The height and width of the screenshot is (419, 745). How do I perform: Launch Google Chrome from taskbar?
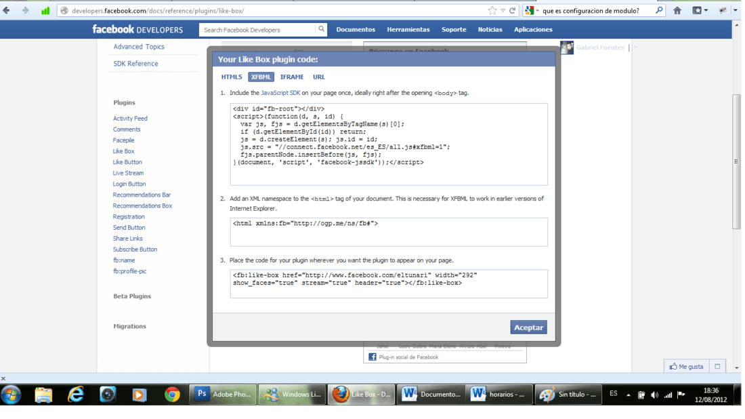[x=172, y=395]
